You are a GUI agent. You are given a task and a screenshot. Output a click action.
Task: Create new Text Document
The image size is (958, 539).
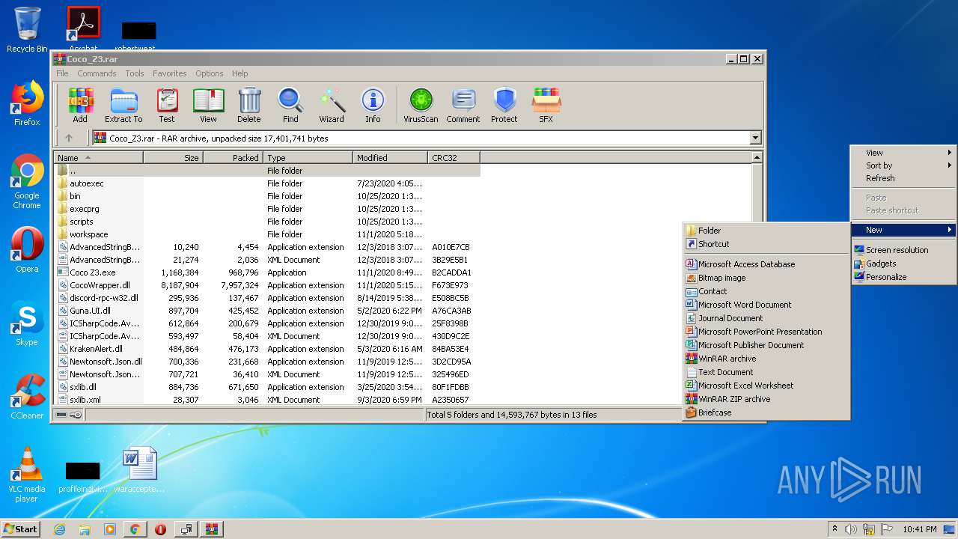[766, 372]
